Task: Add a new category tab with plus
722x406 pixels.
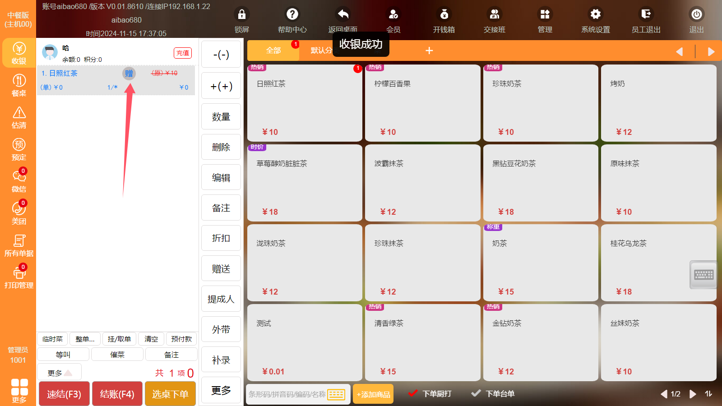Action: coord(429,51)
